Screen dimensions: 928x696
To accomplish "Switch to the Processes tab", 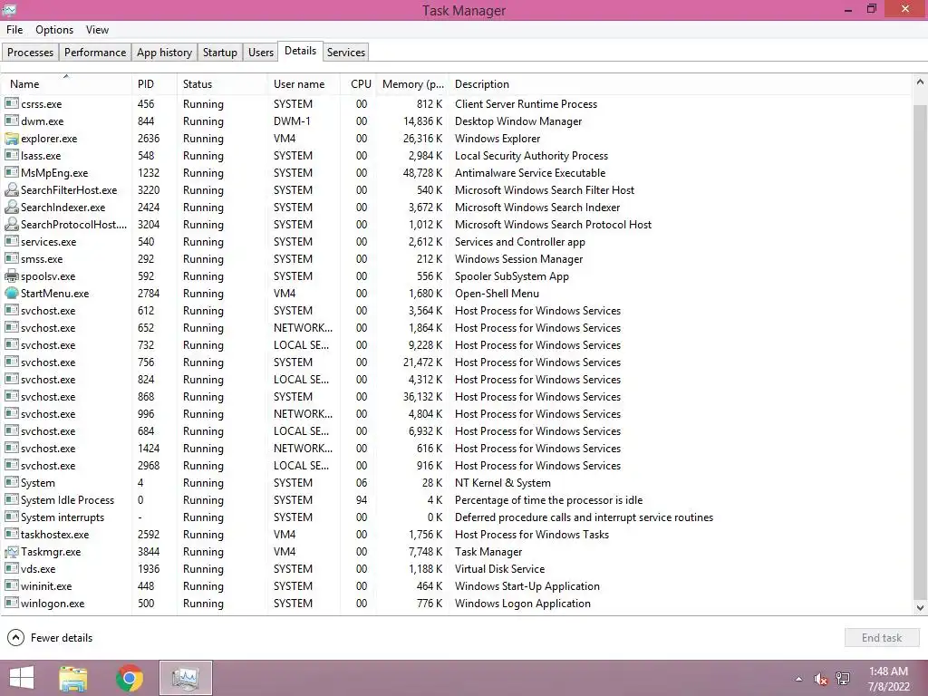I will [30, 52].
